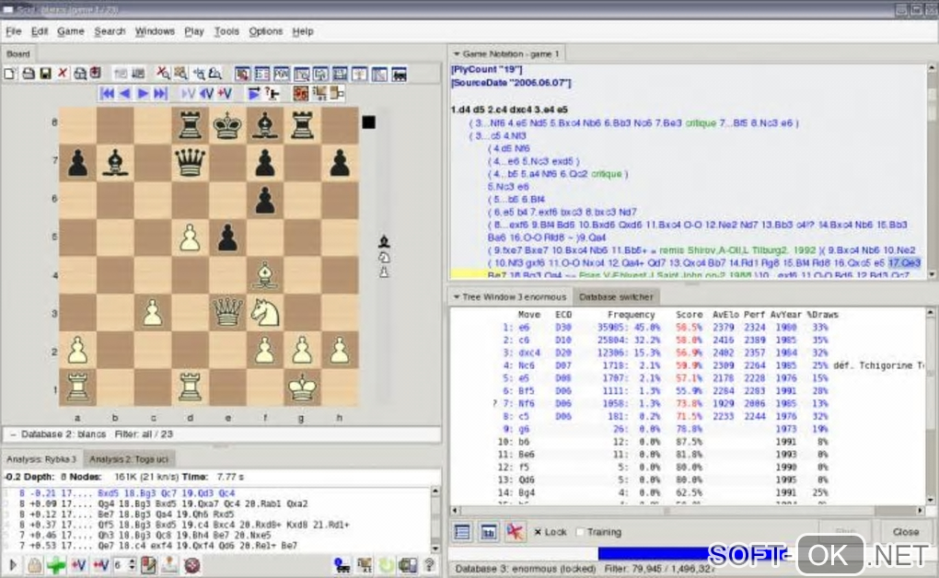Click the help question mark in analysis bar
The width and height of the screenshot is (939, 578).
(x=429, y=565)
